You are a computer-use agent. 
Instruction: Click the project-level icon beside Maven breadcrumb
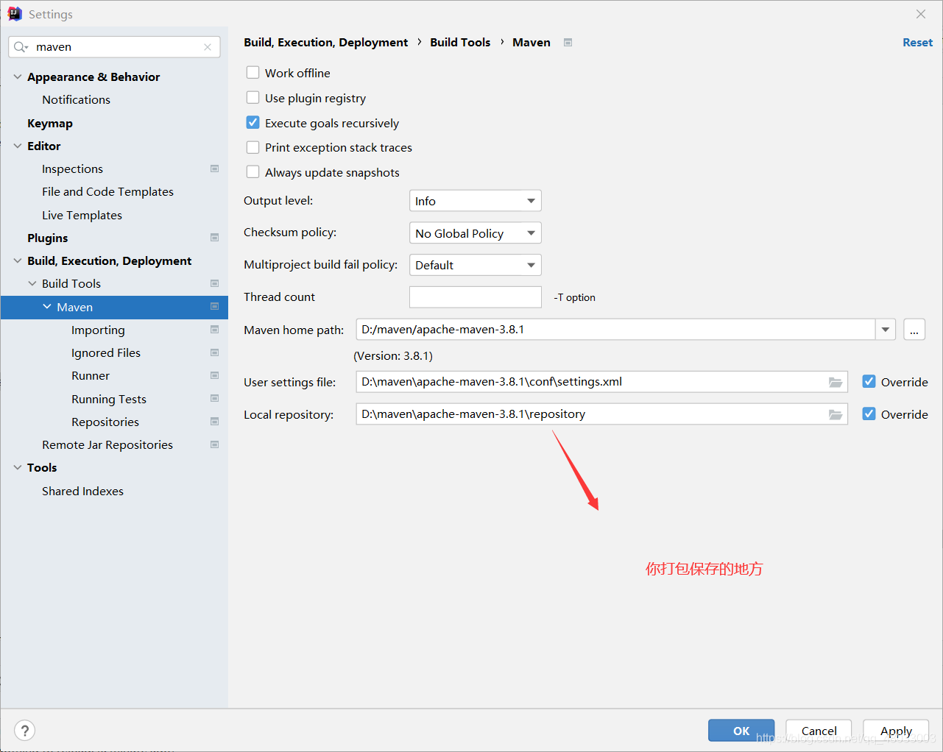click(x=568, y=43)
